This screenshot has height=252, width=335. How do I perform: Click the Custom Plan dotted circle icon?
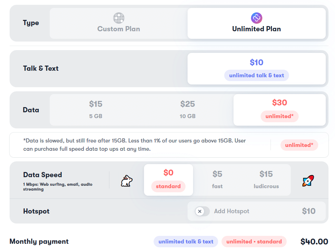[x=119, y=18]
